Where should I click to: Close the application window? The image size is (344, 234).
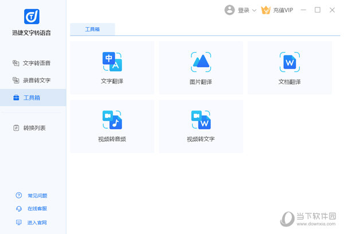click(332, 10)
